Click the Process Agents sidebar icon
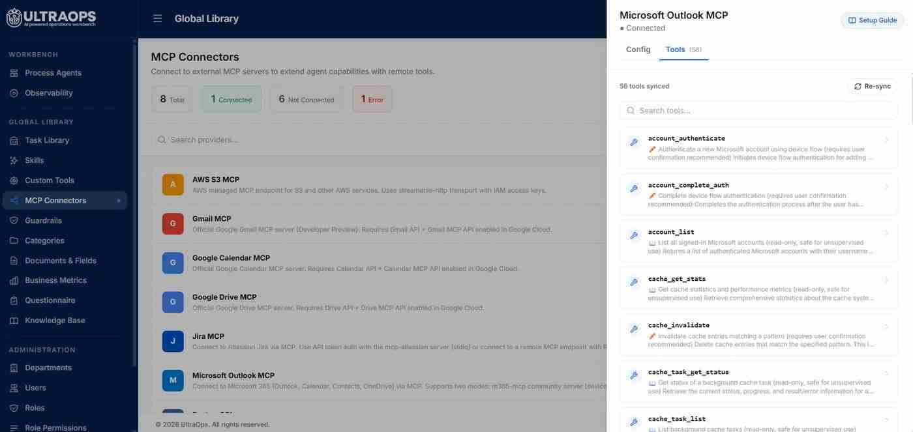 pos(14,73)
